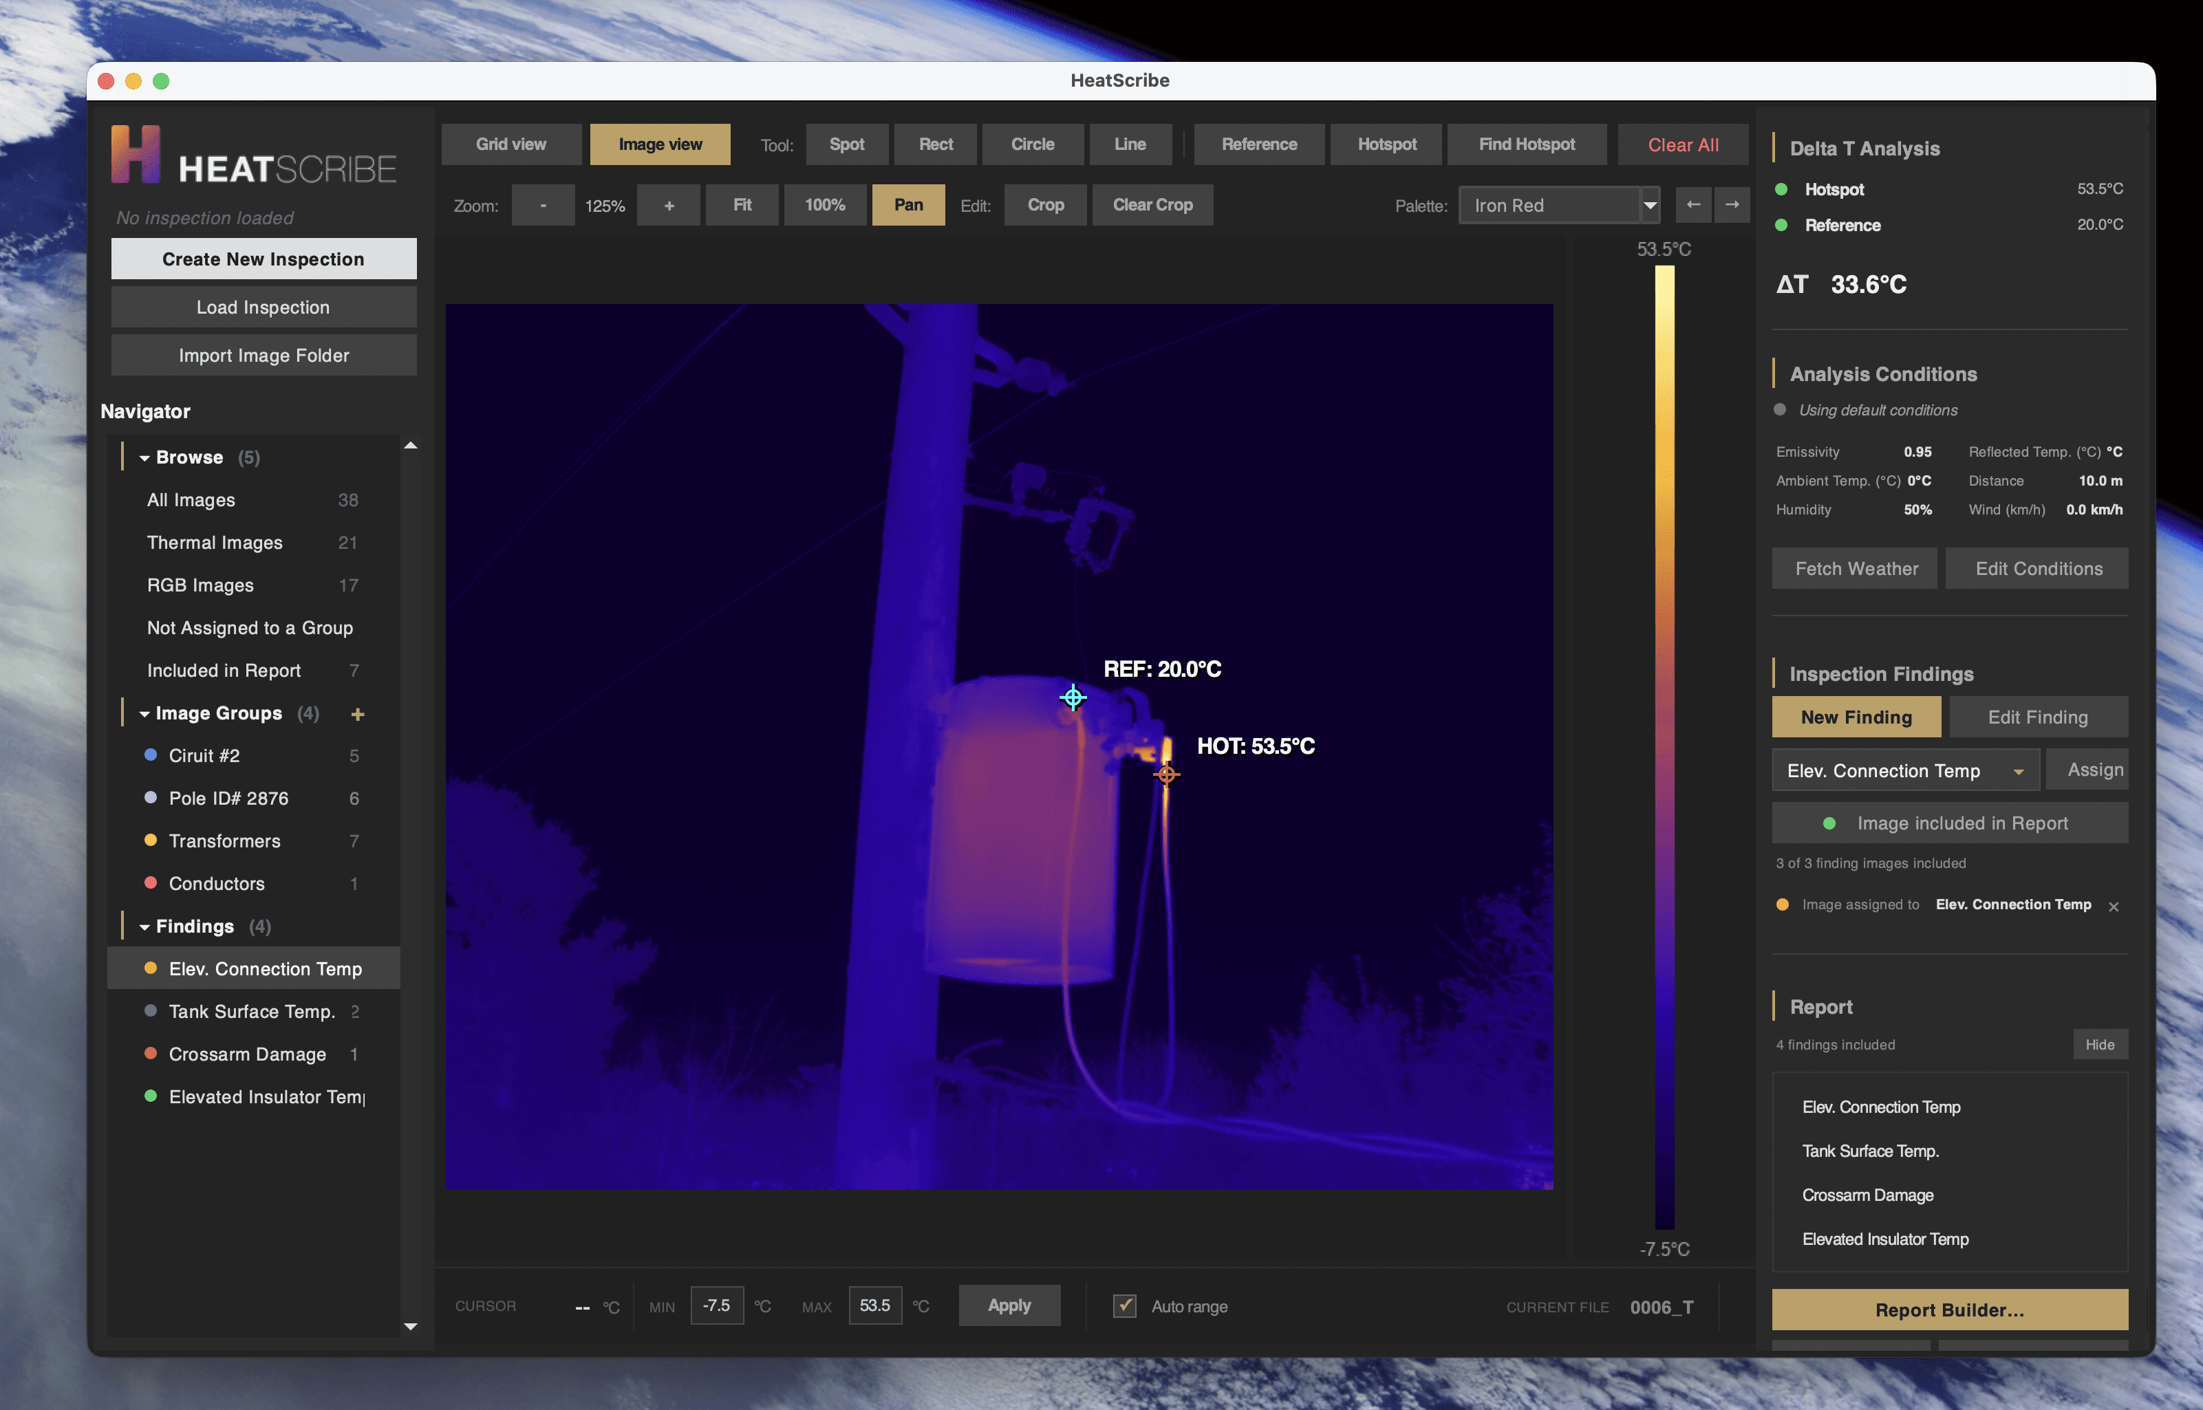The height and width of the screenshot is (1410, 2203).
Task: Toggle Image included in Report
Action: point(1949,823)
